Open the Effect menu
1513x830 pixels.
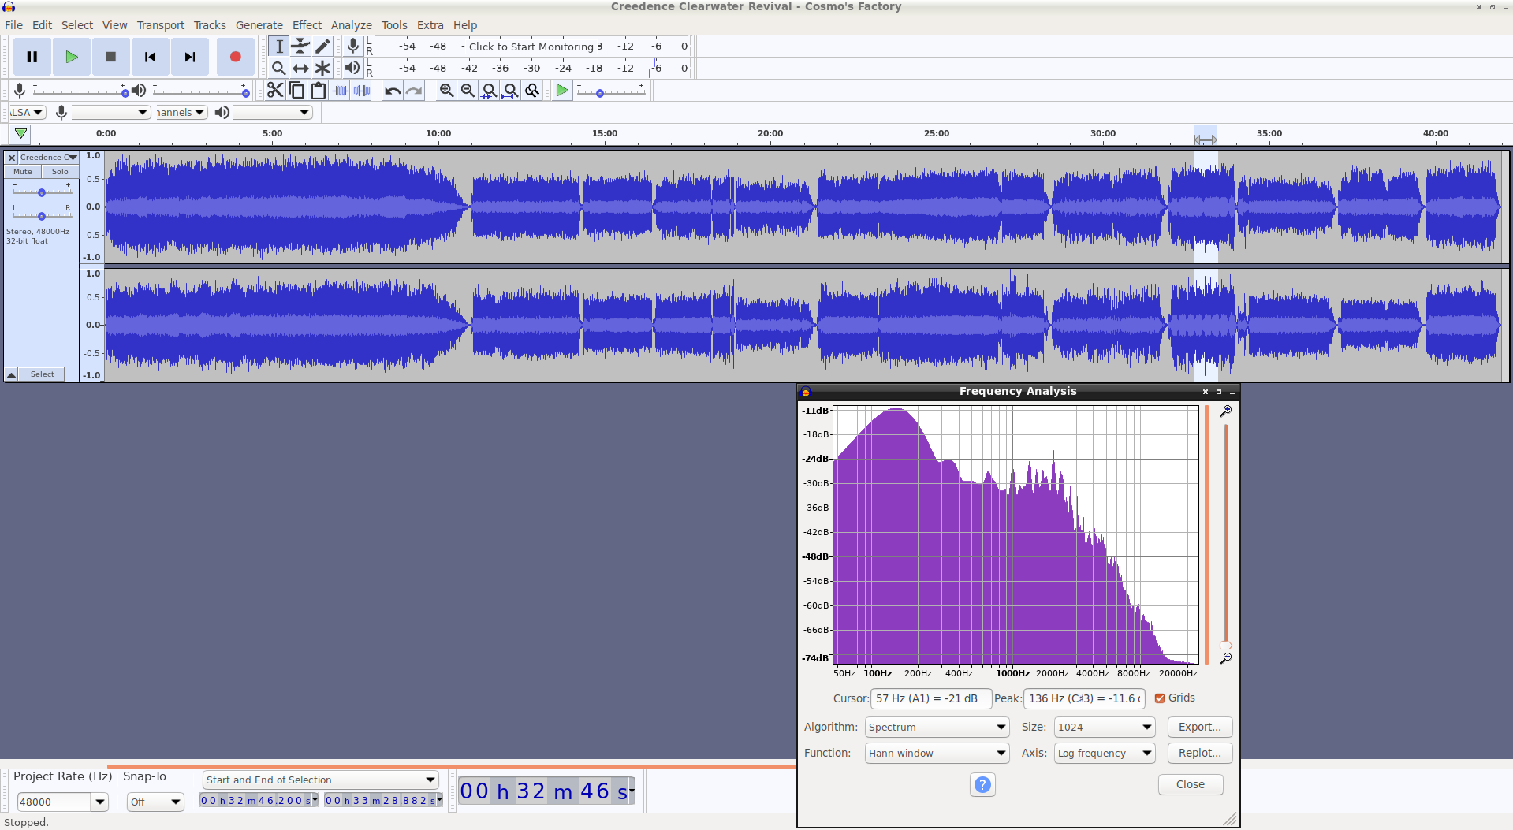pos(307,25)
